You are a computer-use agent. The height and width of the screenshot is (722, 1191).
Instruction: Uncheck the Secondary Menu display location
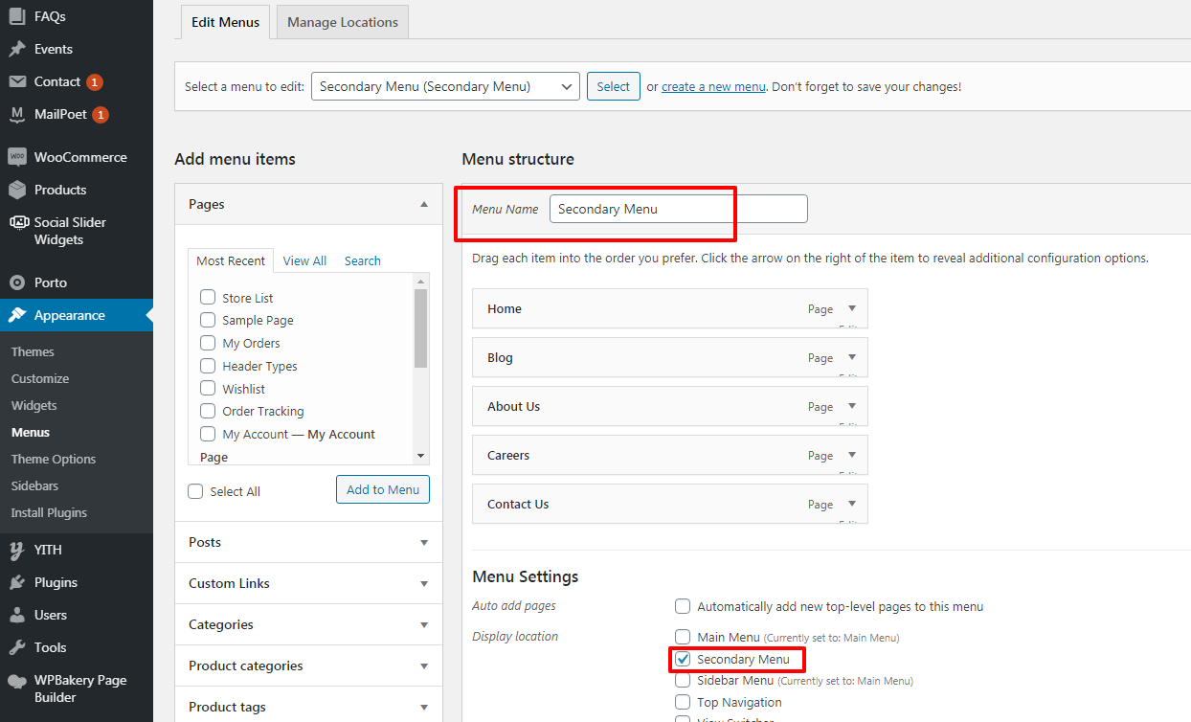683,659
